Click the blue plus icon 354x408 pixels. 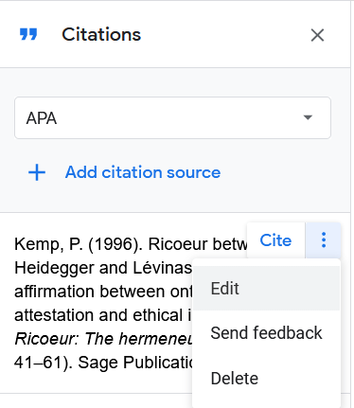(x=37, y=172)
